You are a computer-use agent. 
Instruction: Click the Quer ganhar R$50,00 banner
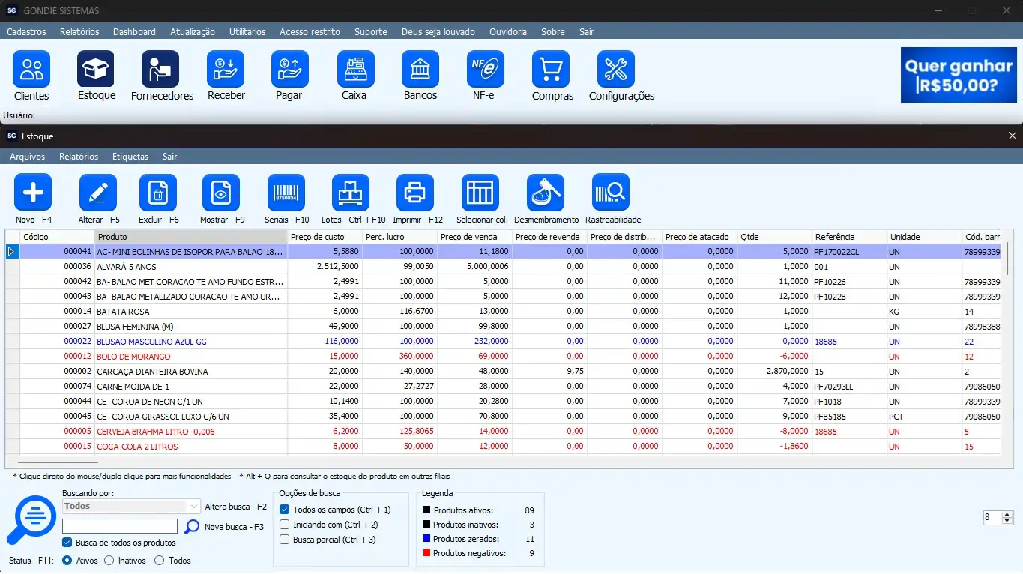coord(959,75)
